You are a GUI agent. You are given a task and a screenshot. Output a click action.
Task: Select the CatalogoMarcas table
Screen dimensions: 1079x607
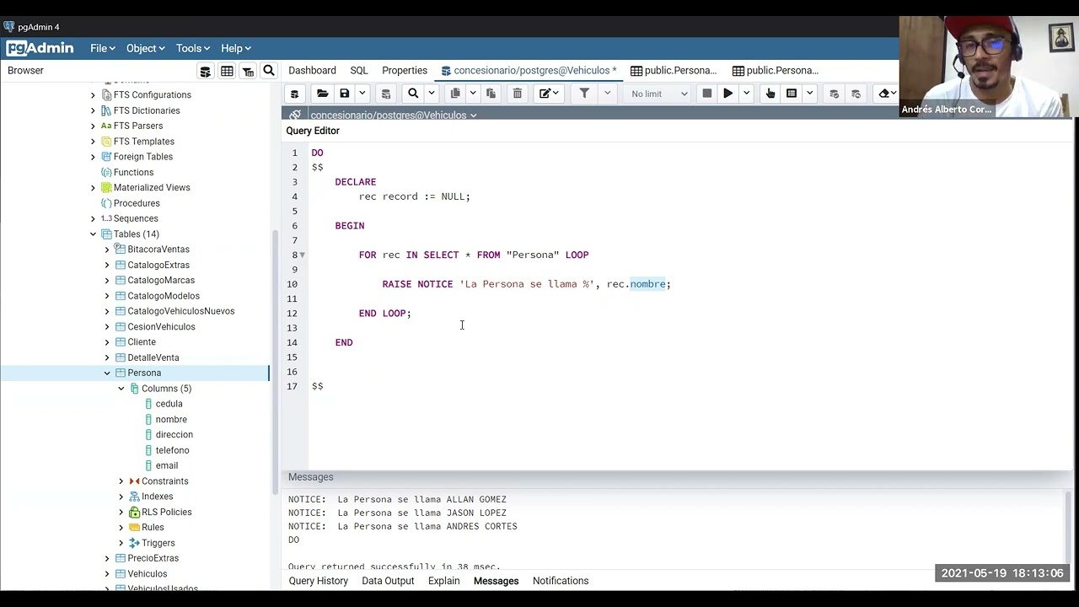click(161, 281)
